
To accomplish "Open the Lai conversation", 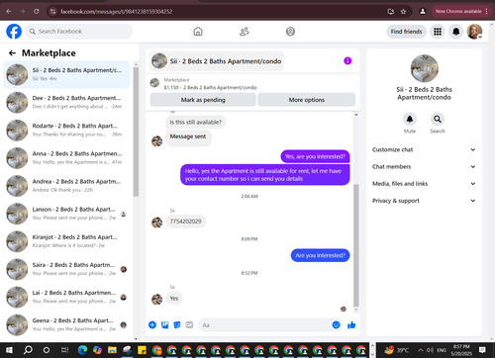I will pos(66,297).
